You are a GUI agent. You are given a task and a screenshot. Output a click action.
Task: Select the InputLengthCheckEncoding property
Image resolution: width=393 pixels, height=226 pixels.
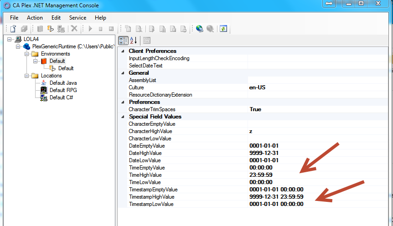click(159, 58)
